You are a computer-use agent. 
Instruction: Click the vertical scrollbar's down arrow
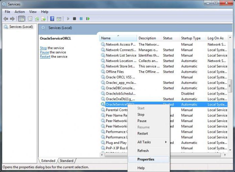pyautogui.click(x=230, y=150)
